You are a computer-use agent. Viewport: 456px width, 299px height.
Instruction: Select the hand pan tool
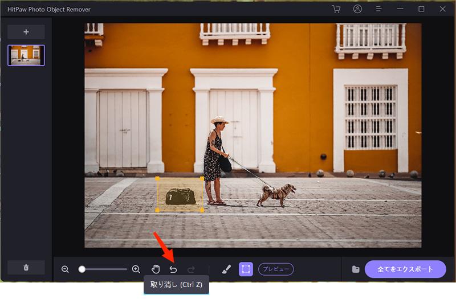tap(155, 269)
